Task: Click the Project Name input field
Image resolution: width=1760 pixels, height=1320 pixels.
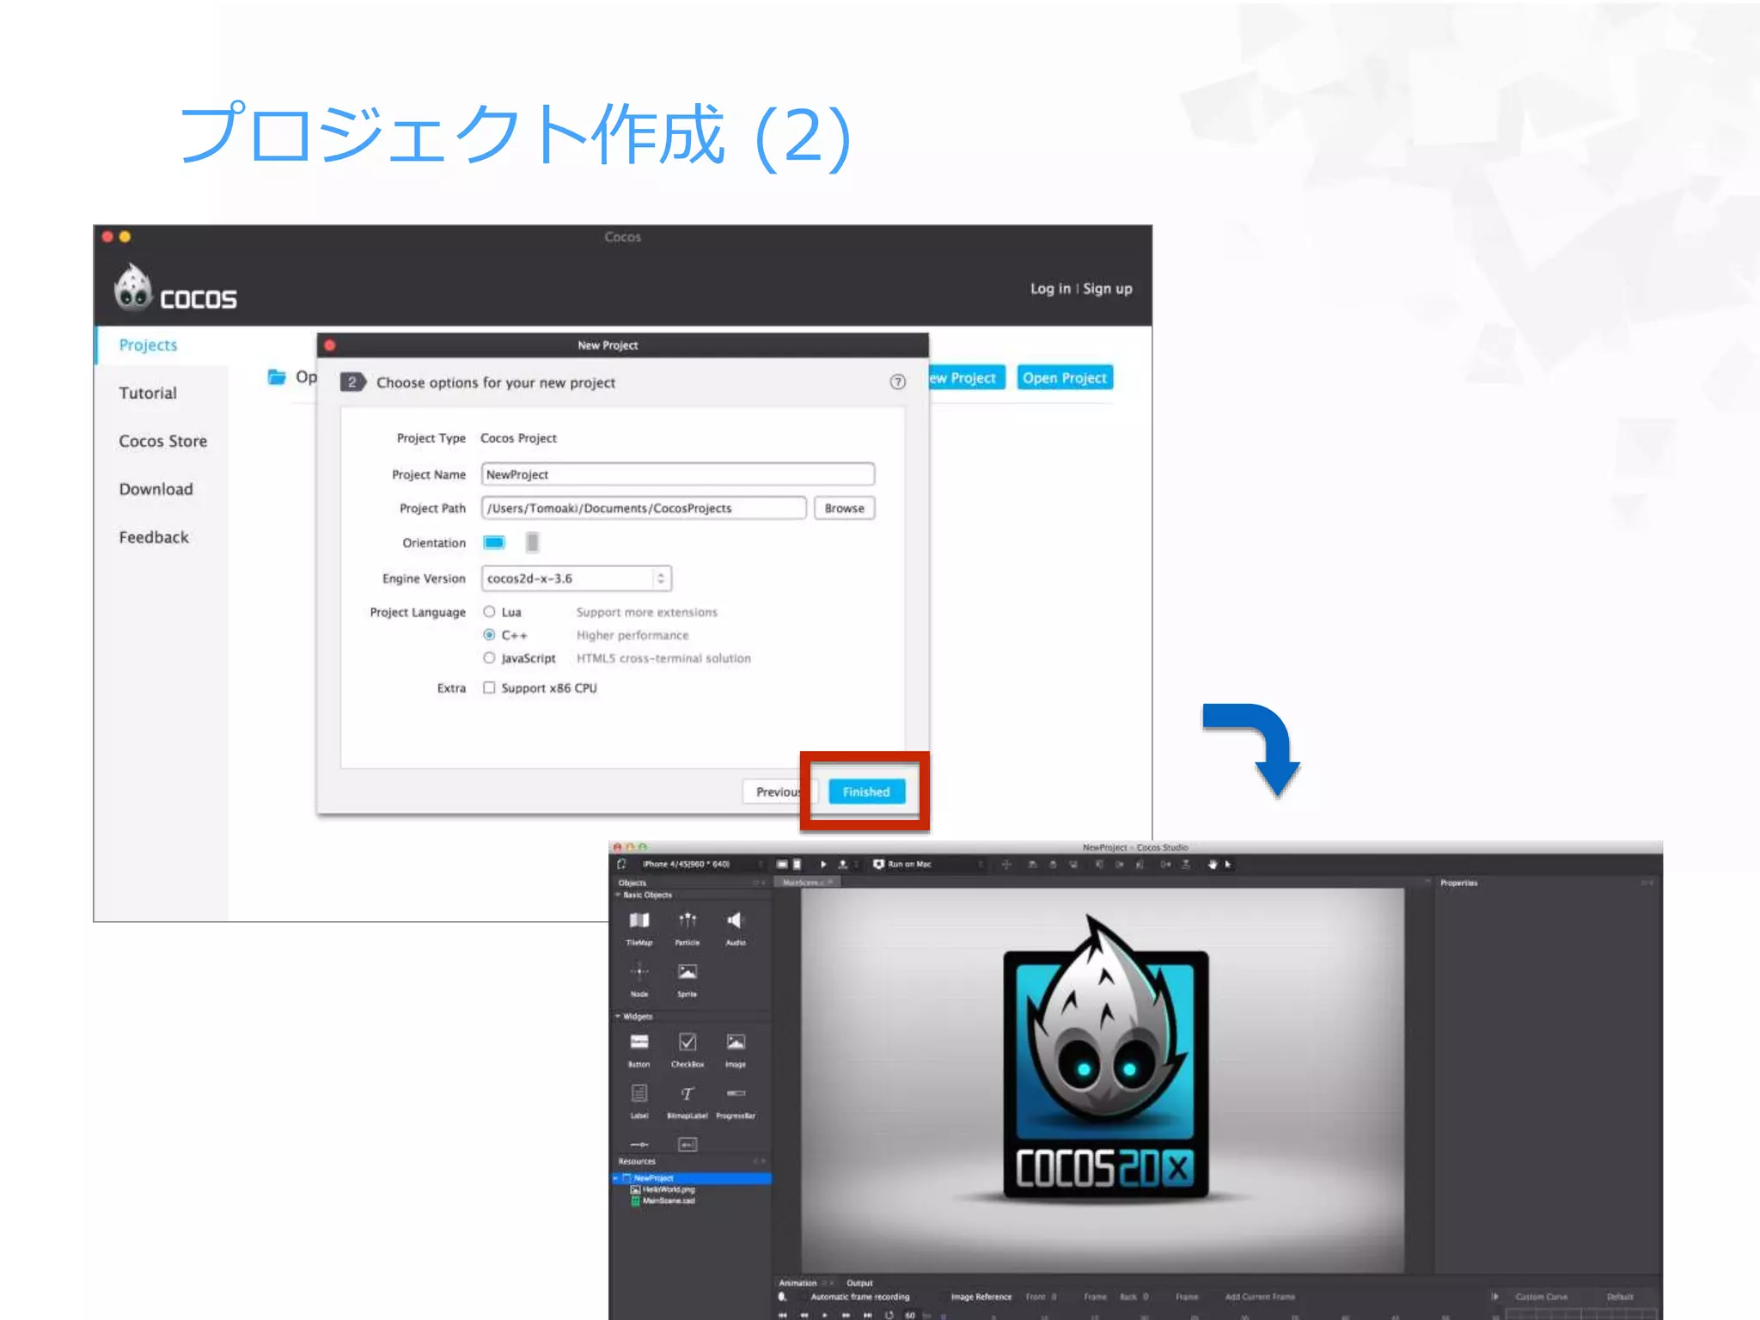Action: 677,474
